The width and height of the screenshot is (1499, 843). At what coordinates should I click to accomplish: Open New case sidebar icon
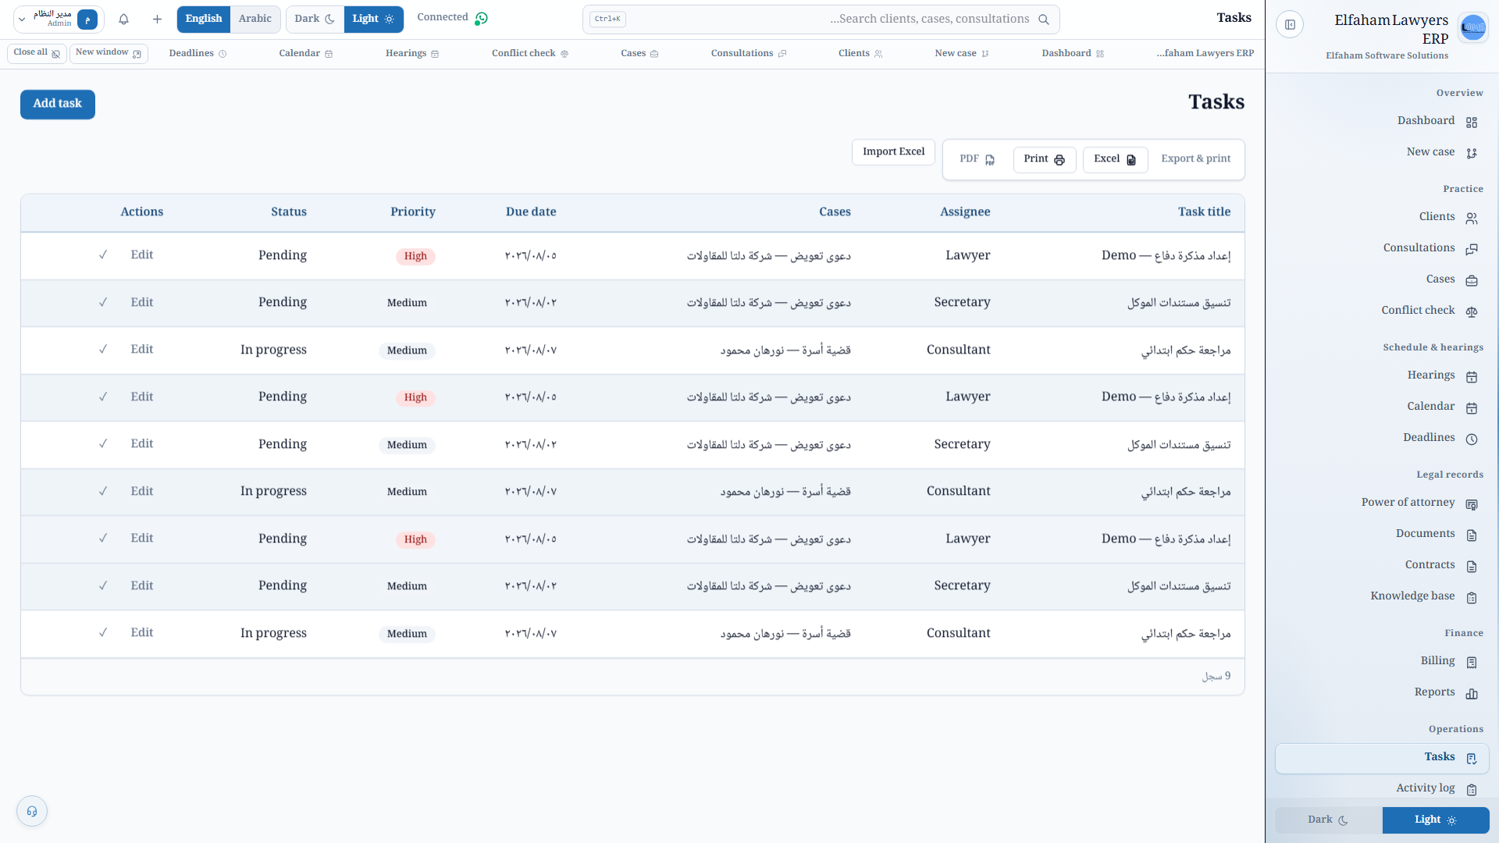pyautogui.click(x=1472, y=154)
